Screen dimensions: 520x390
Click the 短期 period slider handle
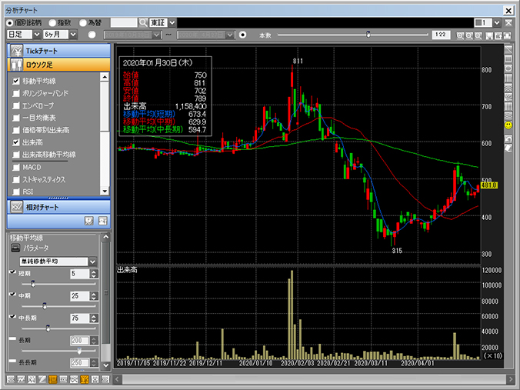pyautogui.click(x=32, y=284)
